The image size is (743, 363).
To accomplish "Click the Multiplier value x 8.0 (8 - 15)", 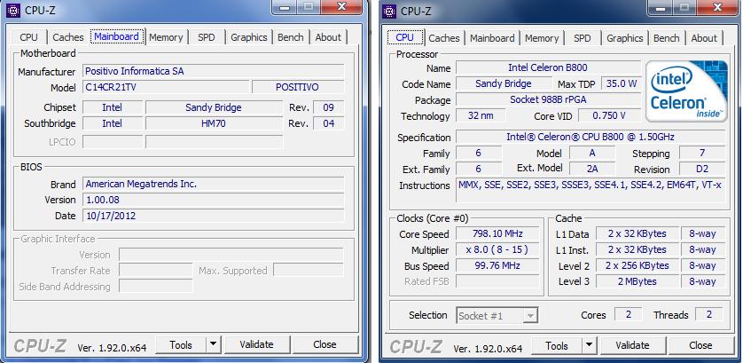I will pos(497,250).
